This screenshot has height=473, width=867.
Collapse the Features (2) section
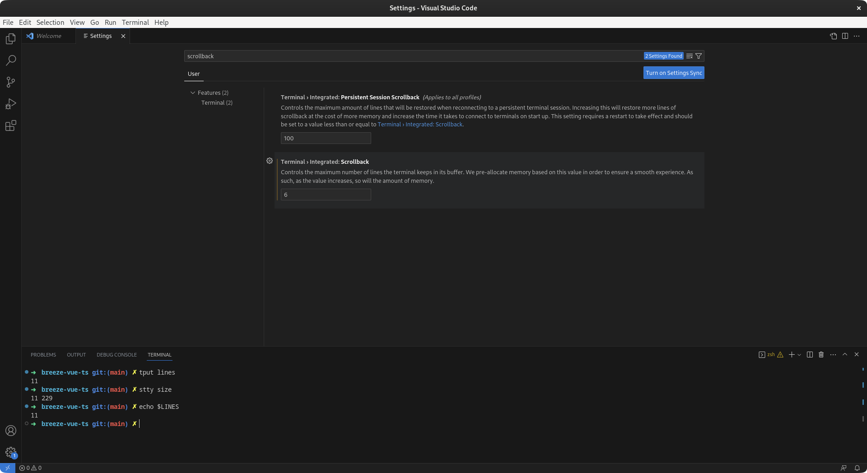point(192,93)
